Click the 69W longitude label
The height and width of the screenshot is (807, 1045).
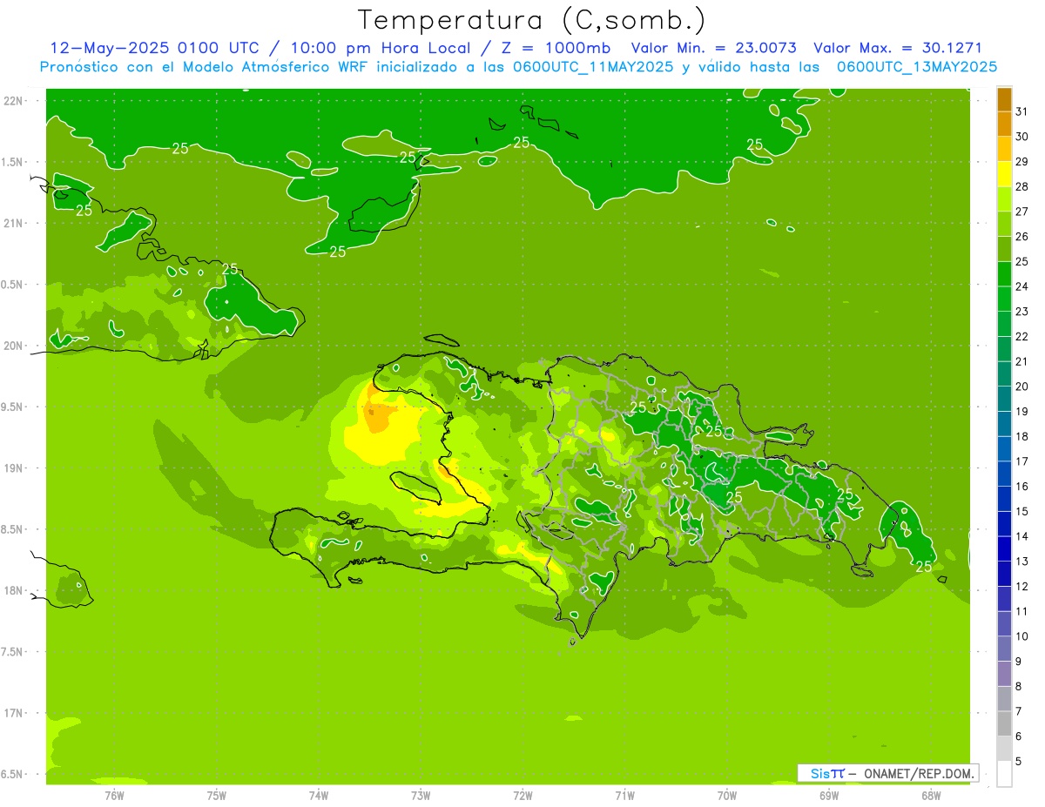click(828, 796)
